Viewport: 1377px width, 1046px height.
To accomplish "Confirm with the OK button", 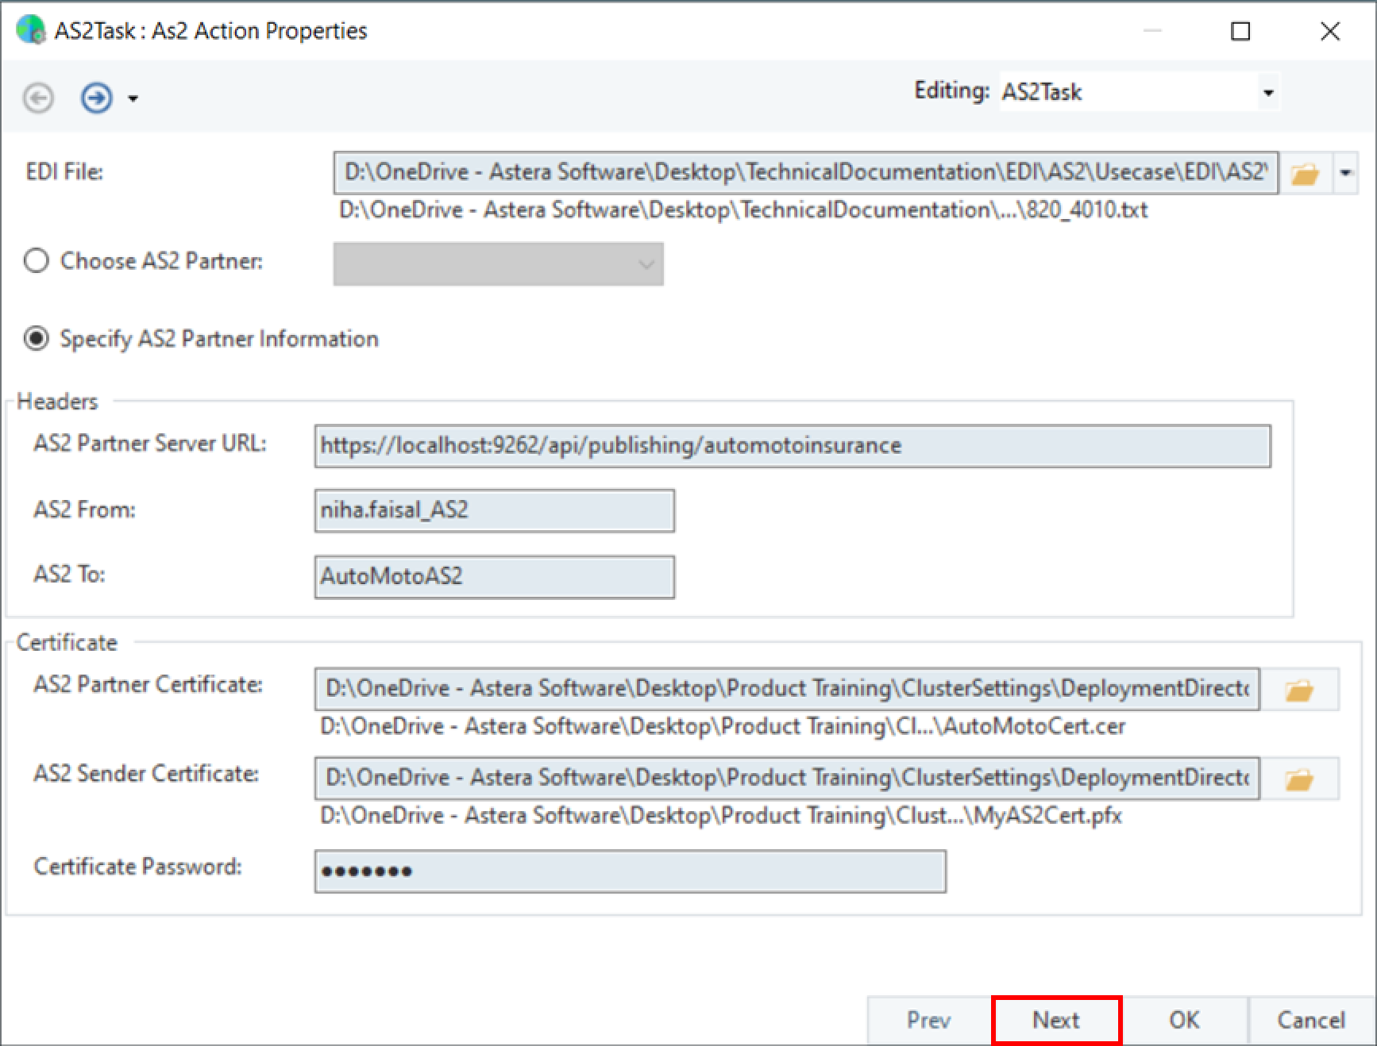I will (1184, 1020).
